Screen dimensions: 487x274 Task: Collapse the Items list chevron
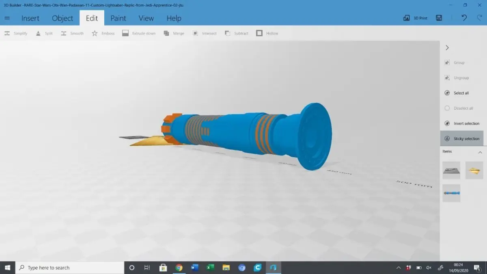[480, 152]
